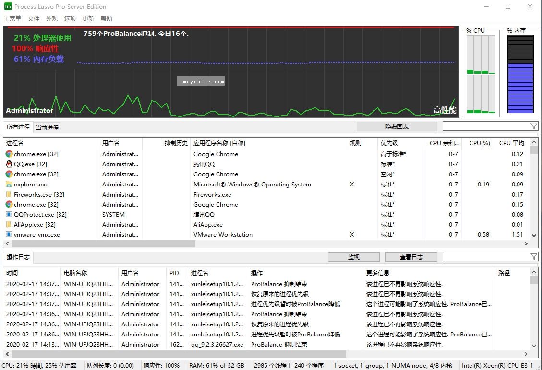Sort log by the 更多信息 column header

(x=429, y=273)
